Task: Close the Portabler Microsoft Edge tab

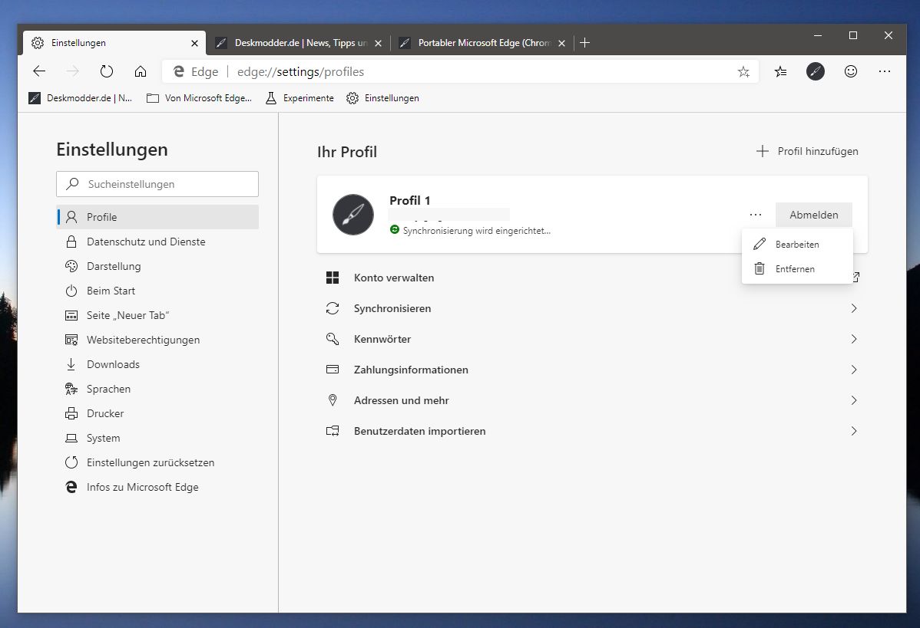Action: 561,44
